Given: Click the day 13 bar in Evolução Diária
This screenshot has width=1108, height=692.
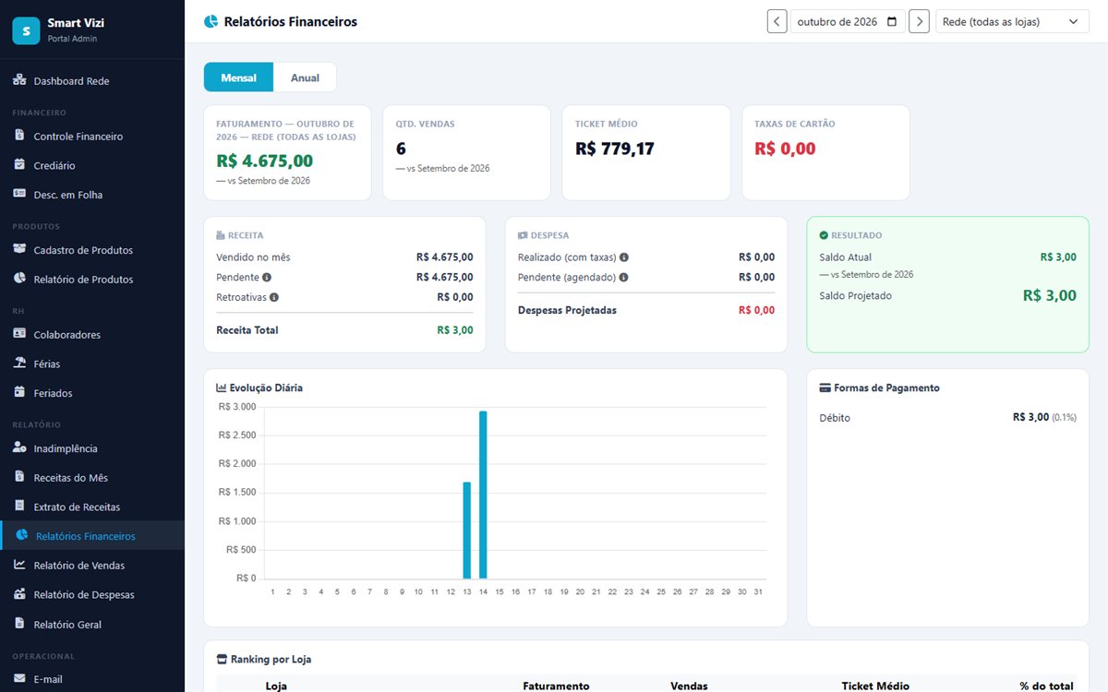Looking at the screenshot, I should tap(466, 530).
